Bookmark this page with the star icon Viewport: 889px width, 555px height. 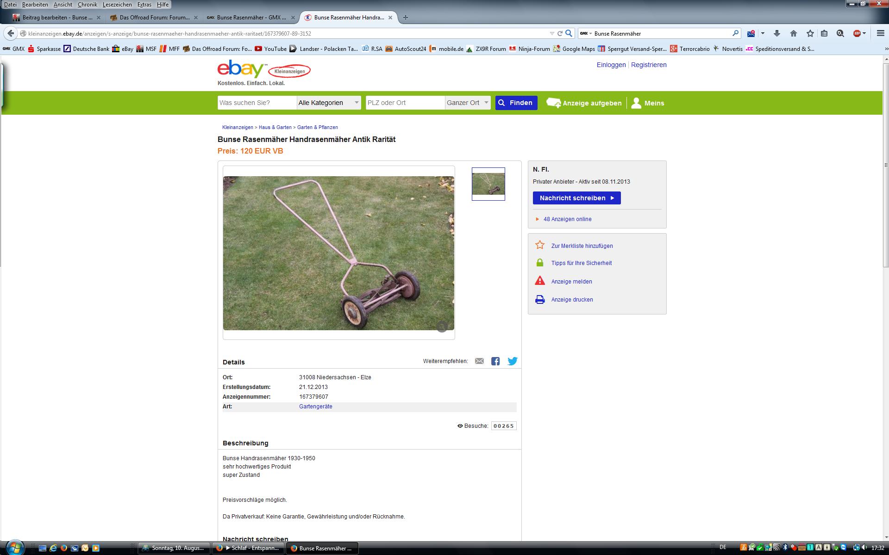[810, 33]
